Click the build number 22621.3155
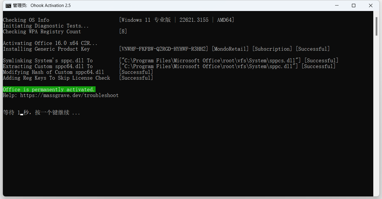 click(x=194, y=20)
